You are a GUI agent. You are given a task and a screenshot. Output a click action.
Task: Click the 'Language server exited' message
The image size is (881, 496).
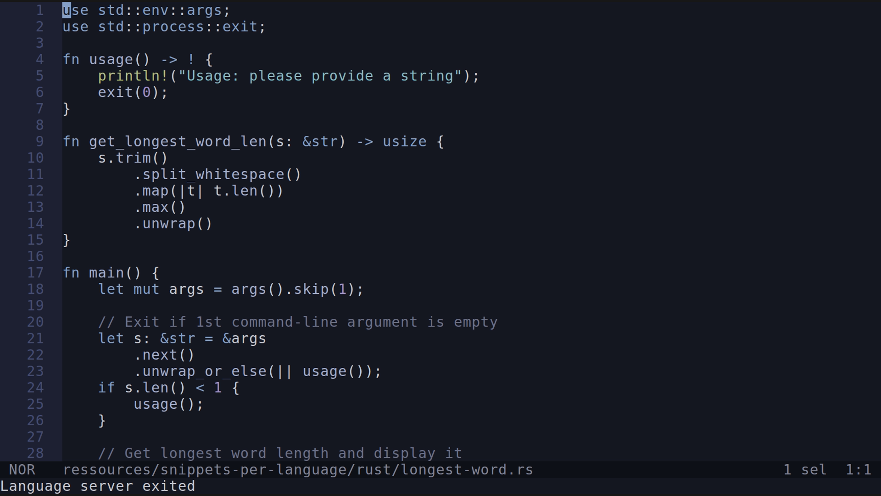tap(98, 486)
